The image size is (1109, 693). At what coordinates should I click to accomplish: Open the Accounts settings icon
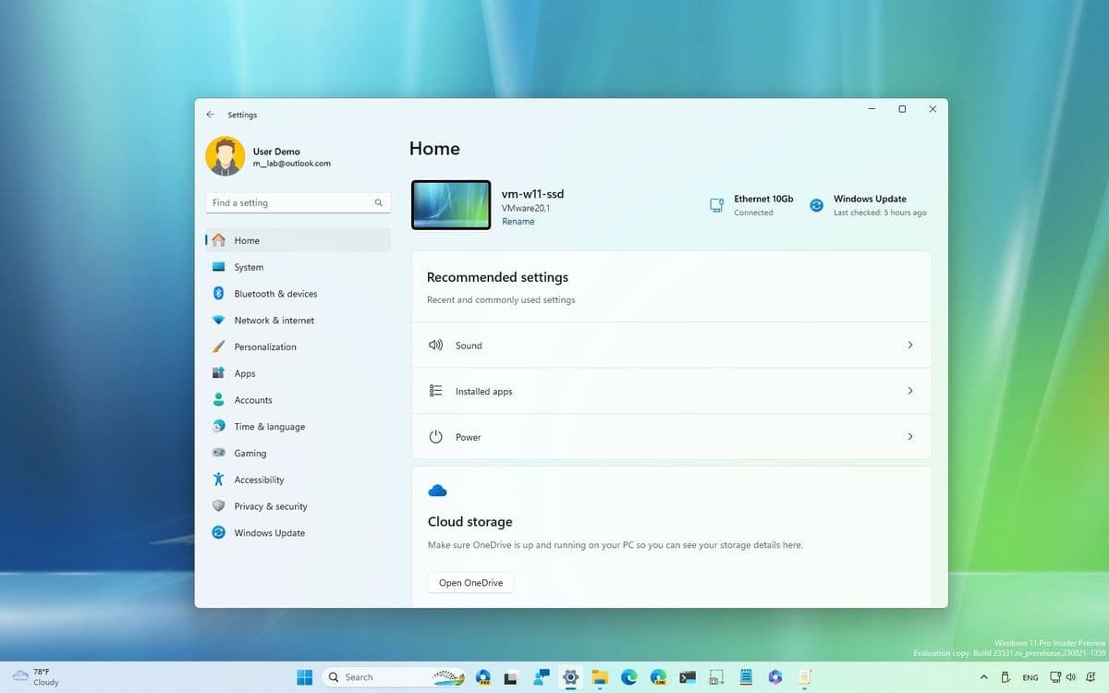pyautogui.click(x=221, y=399)
